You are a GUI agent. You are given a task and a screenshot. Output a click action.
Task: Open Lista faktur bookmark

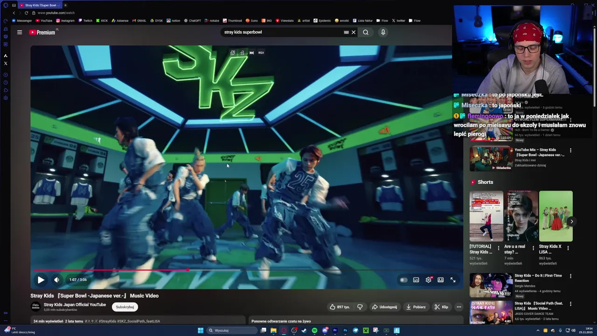pos(363,21)
